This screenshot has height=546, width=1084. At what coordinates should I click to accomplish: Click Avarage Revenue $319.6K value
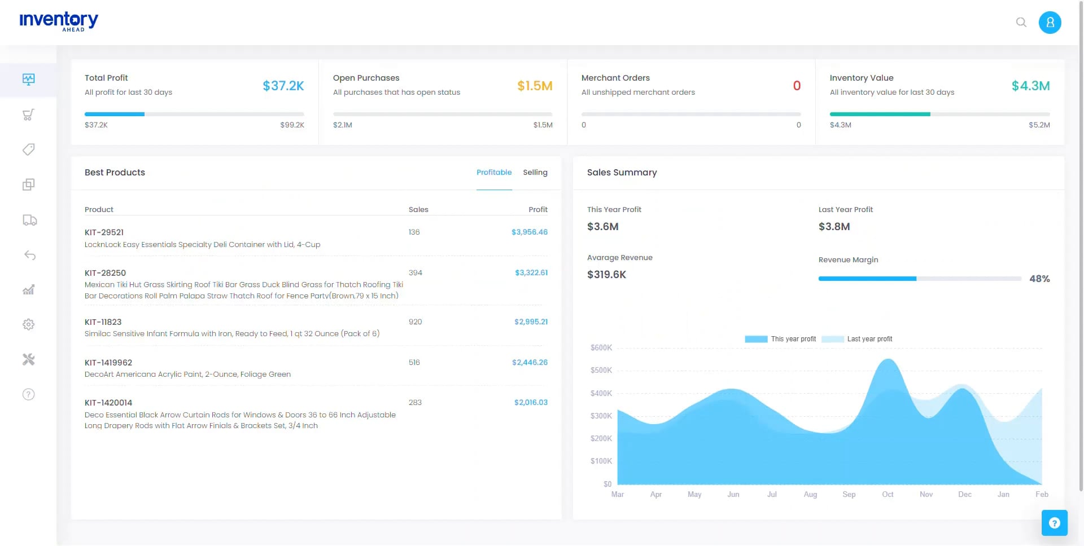coord(606,275)
